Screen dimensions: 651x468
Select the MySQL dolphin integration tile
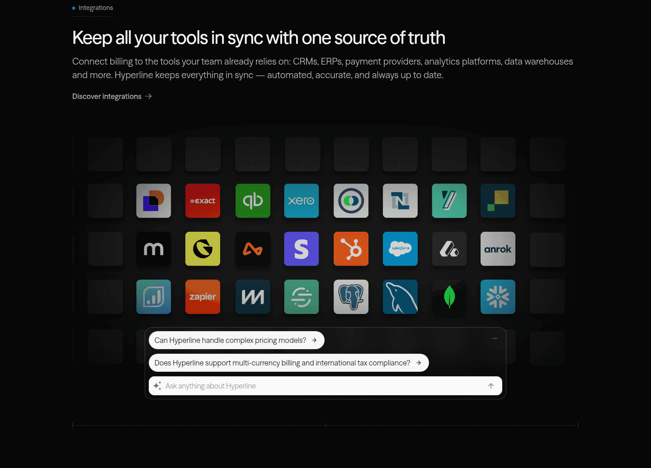400,297
